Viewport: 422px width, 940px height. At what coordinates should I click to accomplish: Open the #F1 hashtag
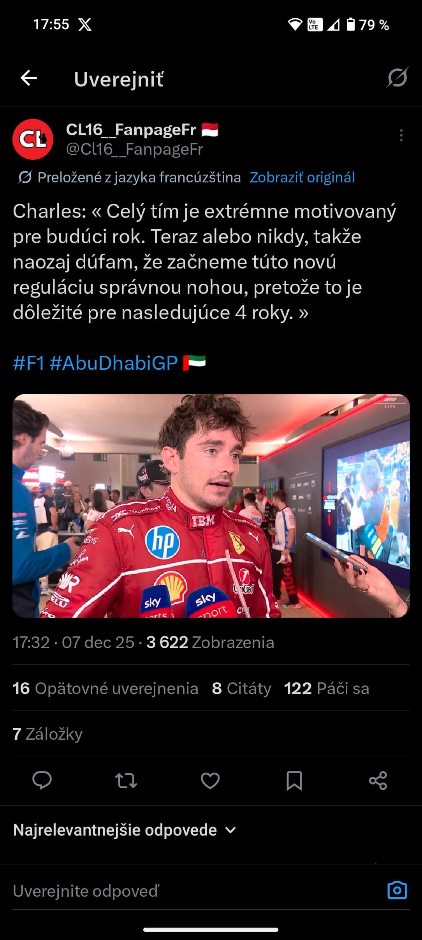pyautogui.click(x=28, y=363)
